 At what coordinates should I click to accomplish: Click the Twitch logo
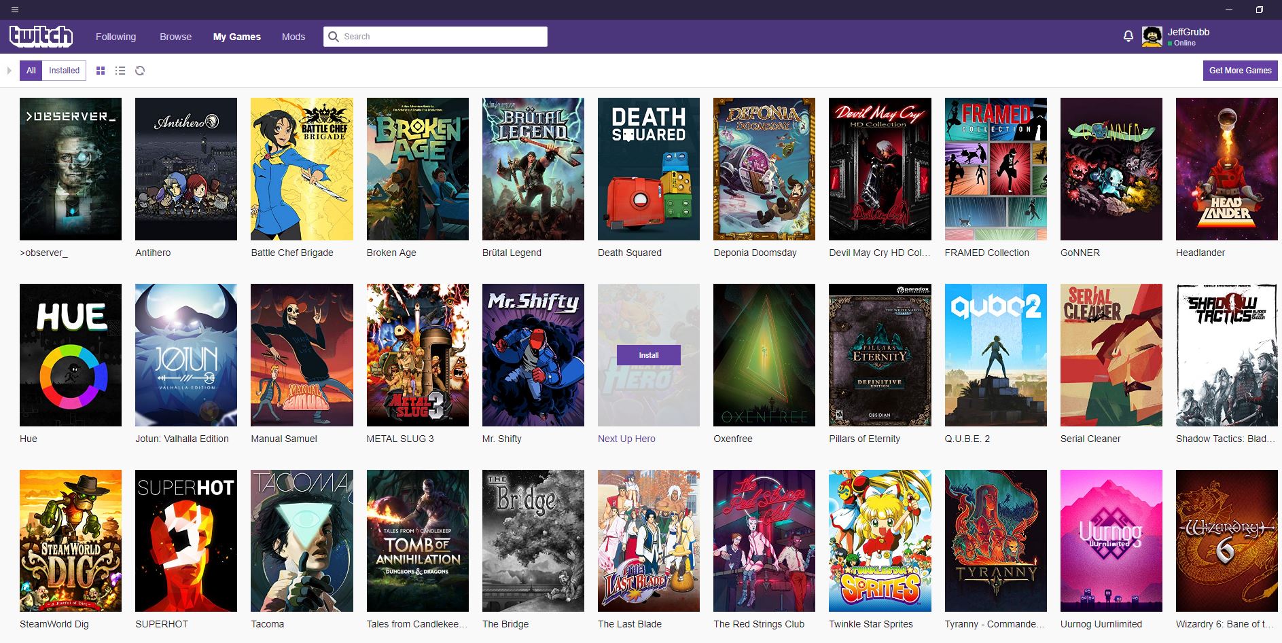[x=41, y=36]
